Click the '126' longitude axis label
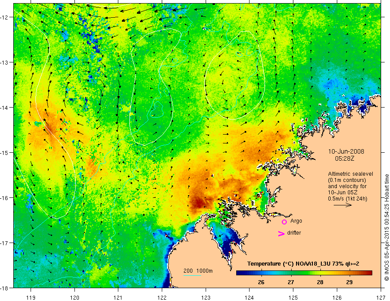 pyautogui.click(x=337, y=297)
